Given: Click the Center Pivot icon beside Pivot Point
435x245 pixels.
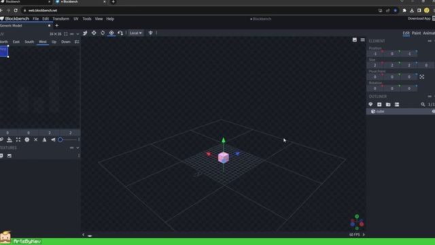Looking at the screenshot, I should (x=421, y=77).
